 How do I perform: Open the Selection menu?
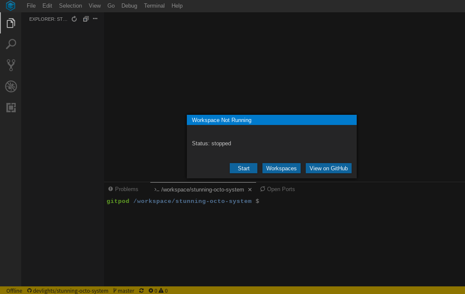coord(70,6)
